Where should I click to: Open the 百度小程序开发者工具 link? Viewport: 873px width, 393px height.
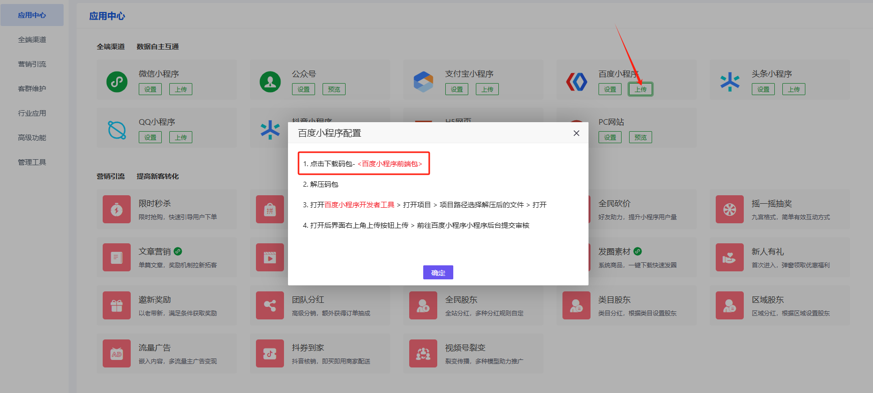[359, 205]
